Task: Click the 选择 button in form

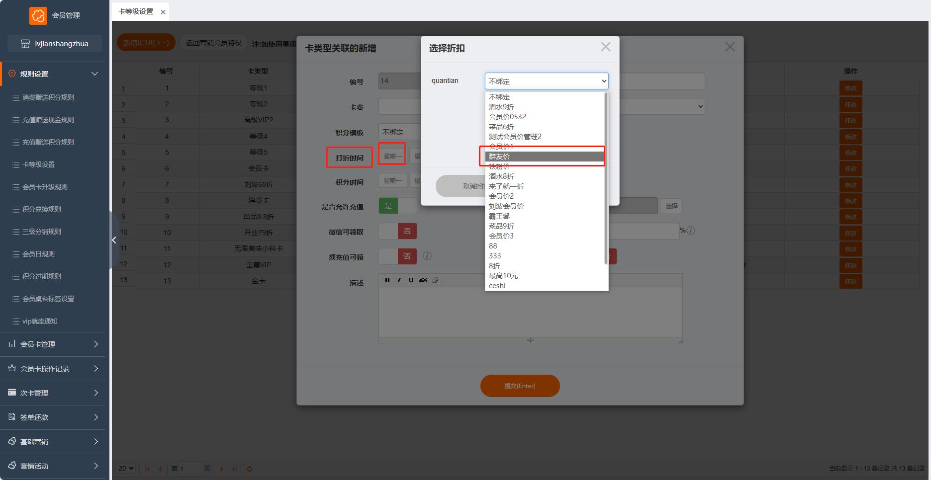Action: tap(671, 206)
